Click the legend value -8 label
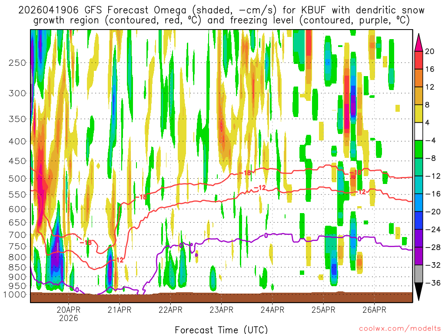The height and width of the screenshot is (334, 445). [430, 158]
